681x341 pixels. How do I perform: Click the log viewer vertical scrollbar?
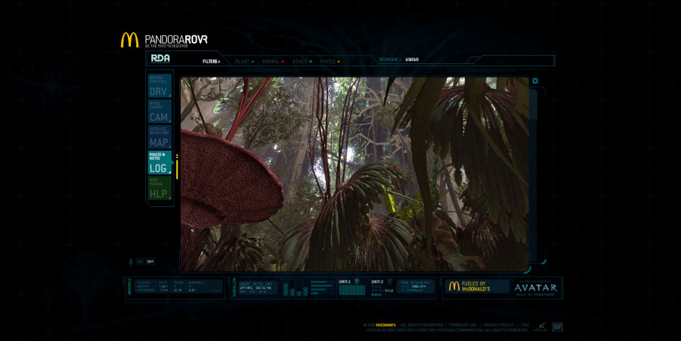pos(534,174)
